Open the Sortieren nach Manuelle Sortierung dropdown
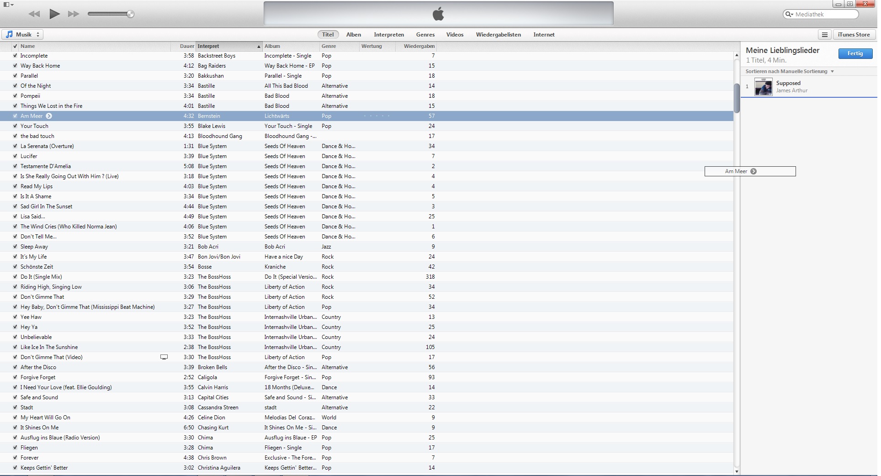 coord(790,71)
